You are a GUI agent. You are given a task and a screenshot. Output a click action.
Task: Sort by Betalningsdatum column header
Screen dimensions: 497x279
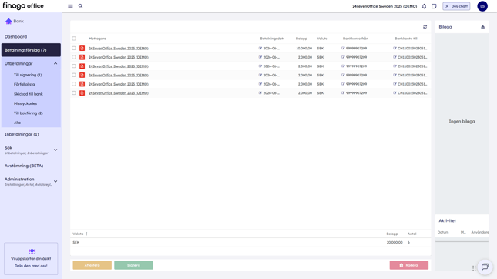click(272, 39)
